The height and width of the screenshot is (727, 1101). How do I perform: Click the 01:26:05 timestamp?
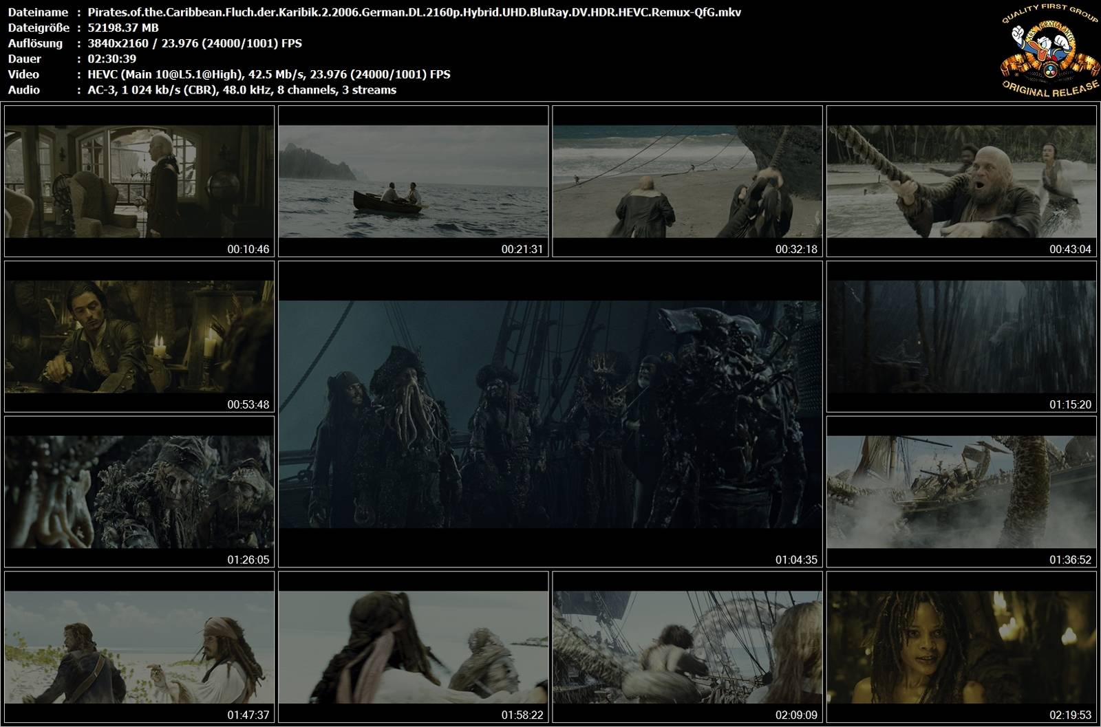[x=248, y=560]
